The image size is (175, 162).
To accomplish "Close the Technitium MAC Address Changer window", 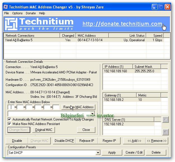I will 167,7.
